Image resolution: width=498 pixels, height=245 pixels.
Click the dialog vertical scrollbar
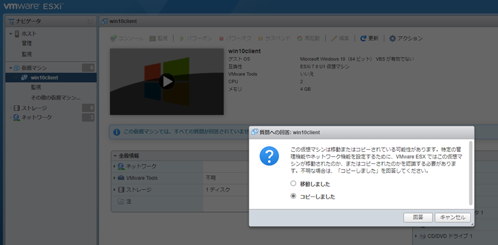point(471,171)
